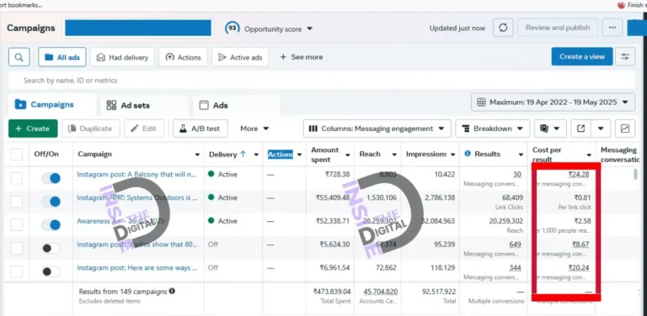
Task: Click the ₹473,839.04 Total Spent value
Action: click(x=332, y=292)
